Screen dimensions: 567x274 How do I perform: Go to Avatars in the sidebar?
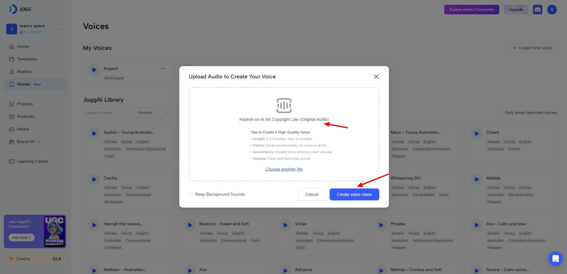coord(24,72)
